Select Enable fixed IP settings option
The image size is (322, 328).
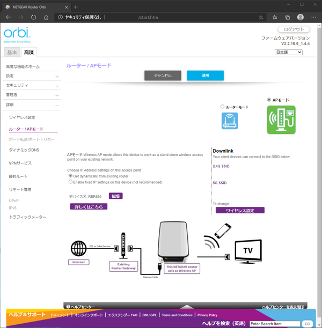(x=70, y=182)
